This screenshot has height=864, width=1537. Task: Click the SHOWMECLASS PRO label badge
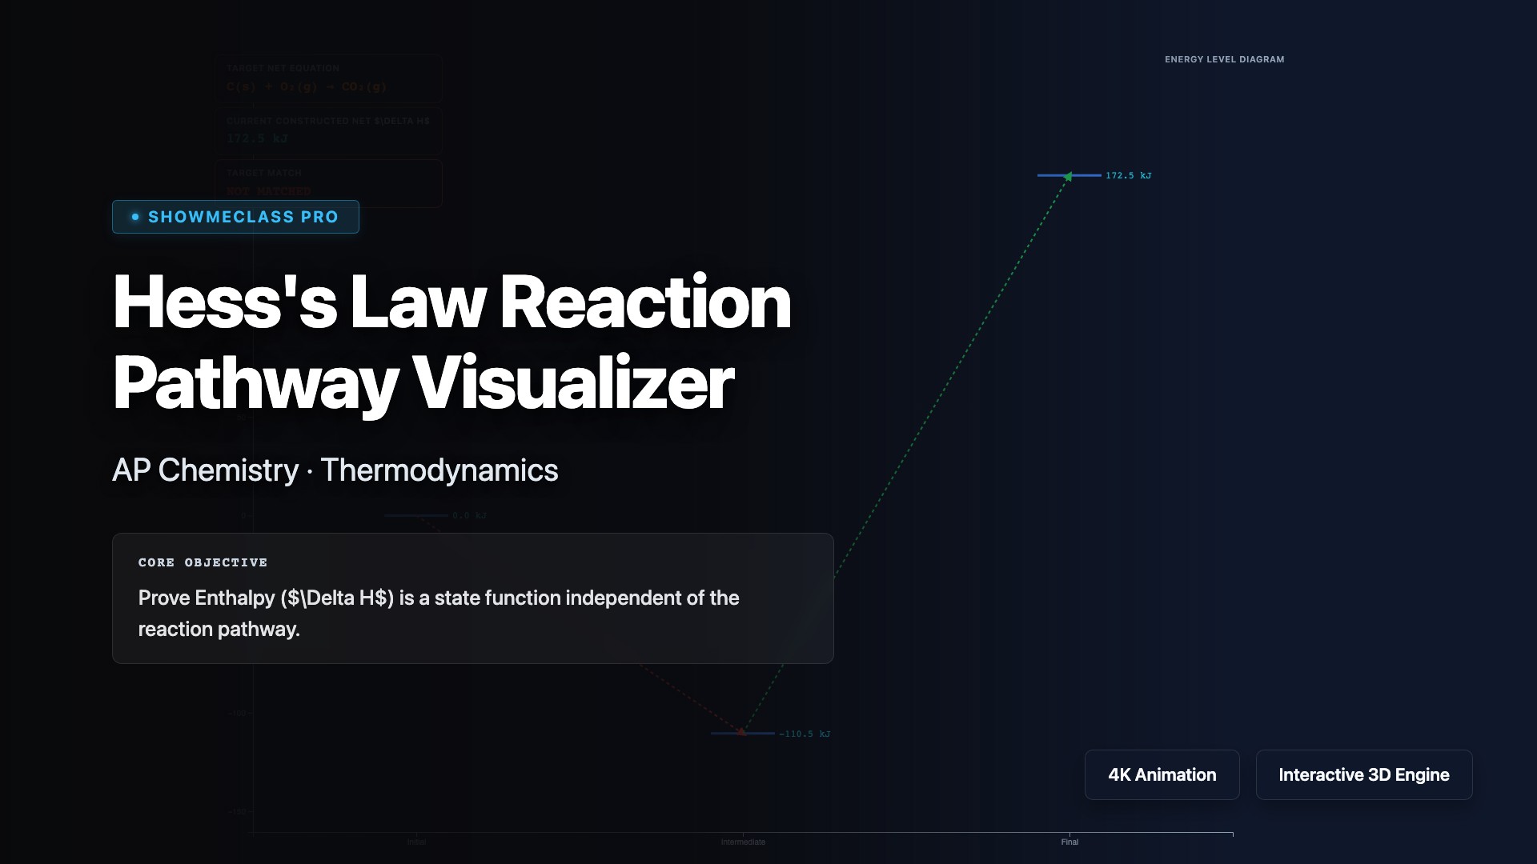235,217
